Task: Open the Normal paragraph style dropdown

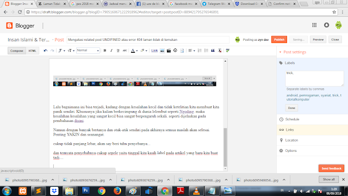Action: pyautogui.click(x=88, y=51)
